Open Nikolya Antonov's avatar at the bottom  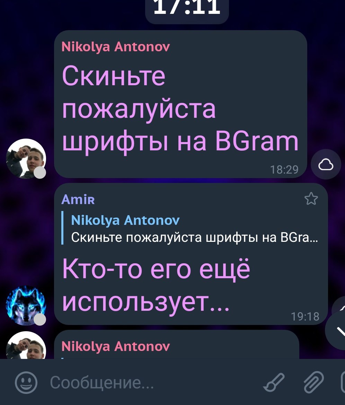26,345
